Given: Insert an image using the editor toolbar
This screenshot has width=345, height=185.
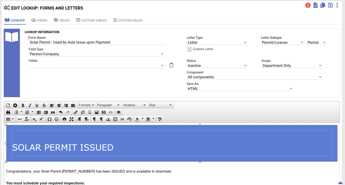Looking at the screenshot, I should pos(97,112).
